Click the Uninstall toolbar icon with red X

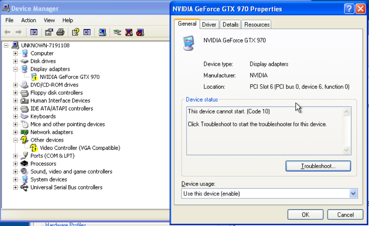[129, 32]
